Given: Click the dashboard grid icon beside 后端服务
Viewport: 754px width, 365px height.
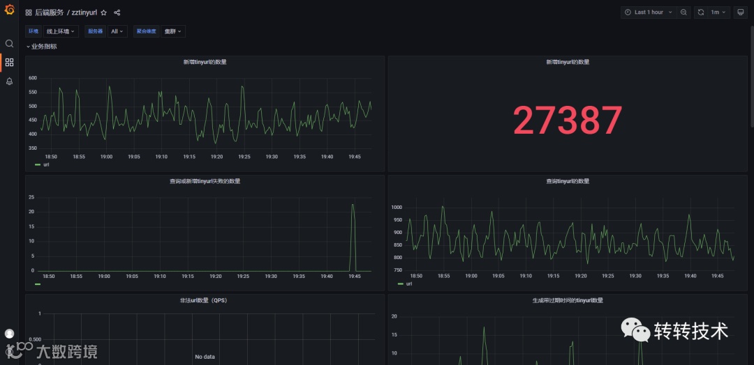Looking at the screenshot, I should 29,13.
